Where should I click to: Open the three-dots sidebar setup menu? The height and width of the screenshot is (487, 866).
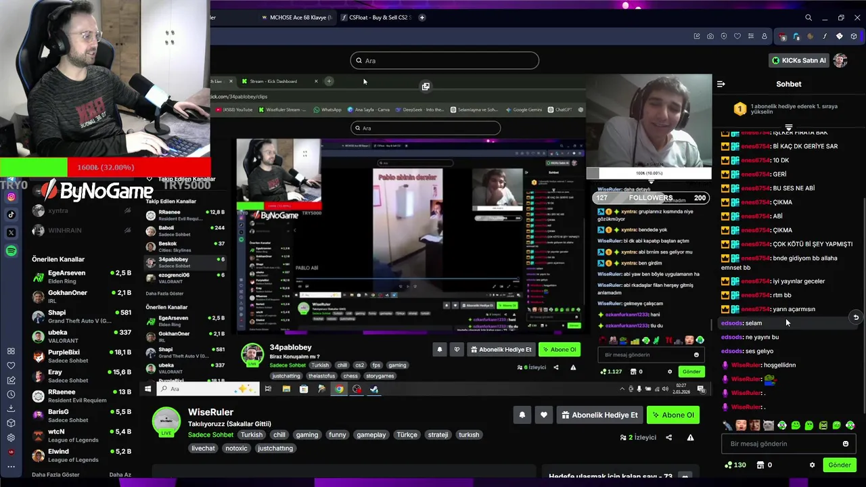coord(11,467)
